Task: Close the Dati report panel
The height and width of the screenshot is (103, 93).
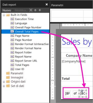Action: 47,4
